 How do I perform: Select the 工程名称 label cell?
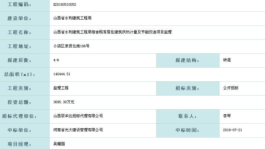[x=25, y=33]
